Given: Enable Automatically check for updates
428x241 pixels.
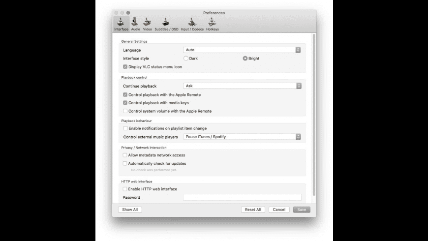Looking at the screenshot, I should (x=125, y=163).
